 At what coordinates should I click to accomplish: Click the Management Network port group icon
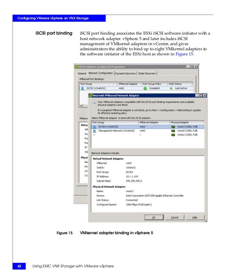[95, 131]
